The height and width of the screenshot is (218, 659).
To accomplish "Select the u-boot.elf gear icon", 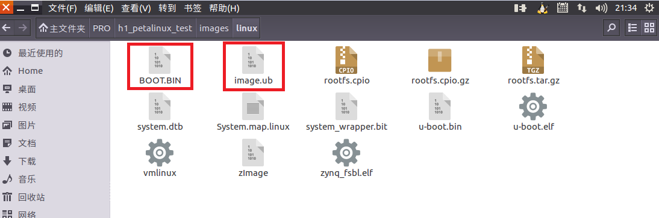I will pos(533,106).
